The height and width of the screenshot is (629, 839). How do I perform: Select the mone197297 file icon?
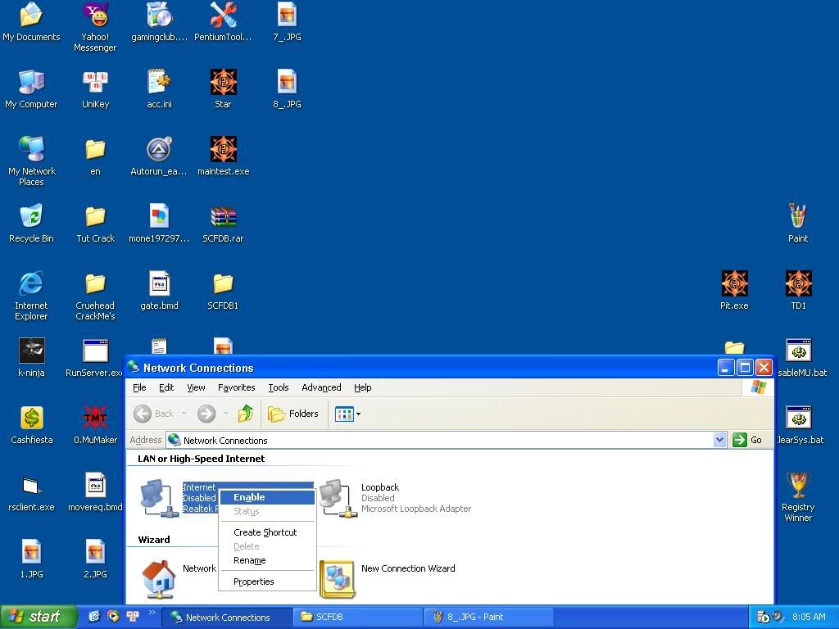point(159,224)
